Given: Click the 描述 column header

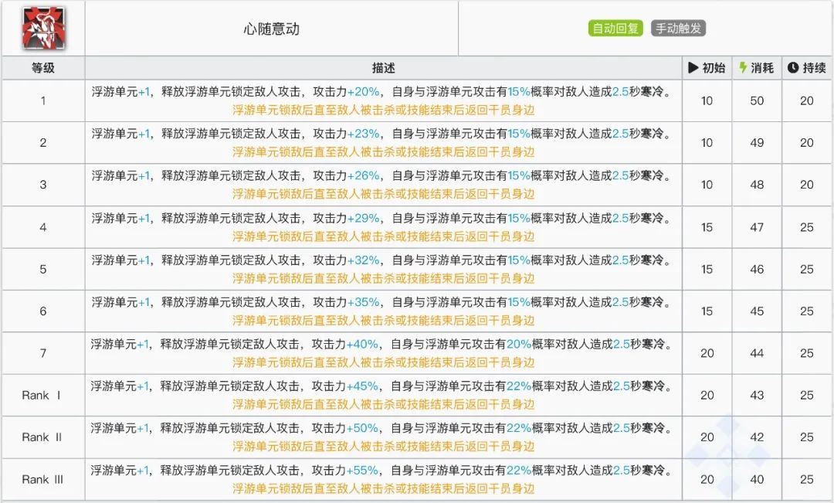Looking at the screenshot, I should [x=383, y=68].
